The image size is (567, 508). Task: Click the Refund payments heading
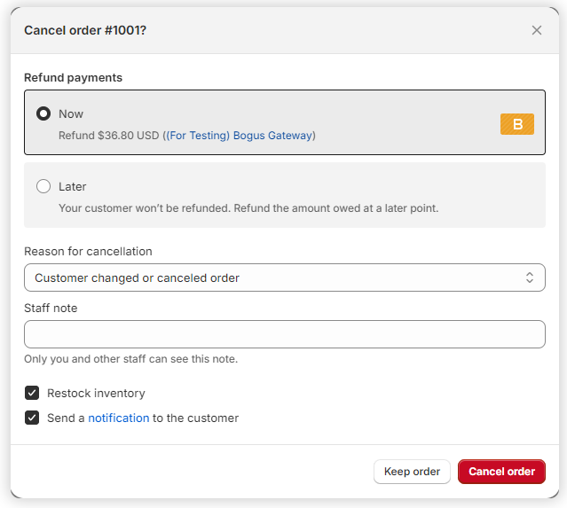73,77
